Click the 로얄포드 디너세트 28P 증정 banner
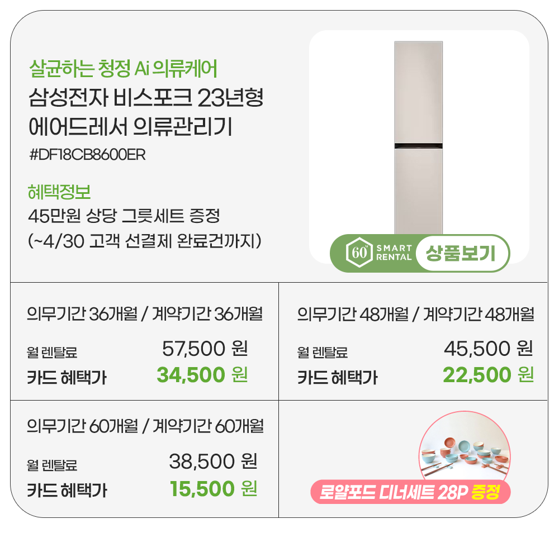Screen dimensions: 559x533 point(410,492)
